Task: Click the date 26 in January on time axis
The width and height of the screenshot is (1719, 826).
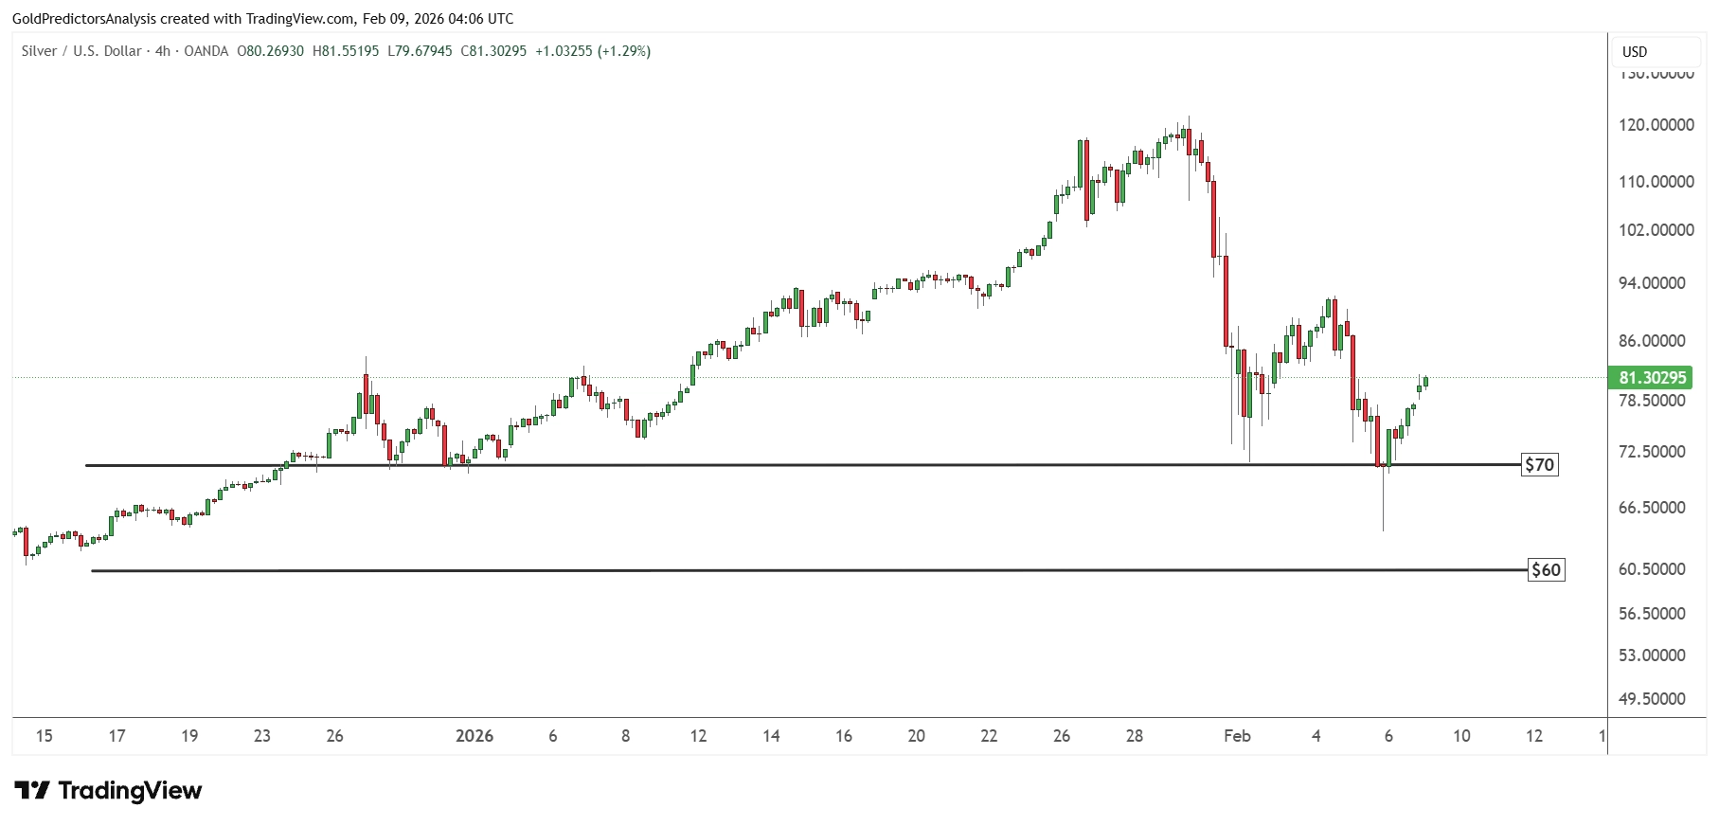Action: click(x=1062, y=736)
